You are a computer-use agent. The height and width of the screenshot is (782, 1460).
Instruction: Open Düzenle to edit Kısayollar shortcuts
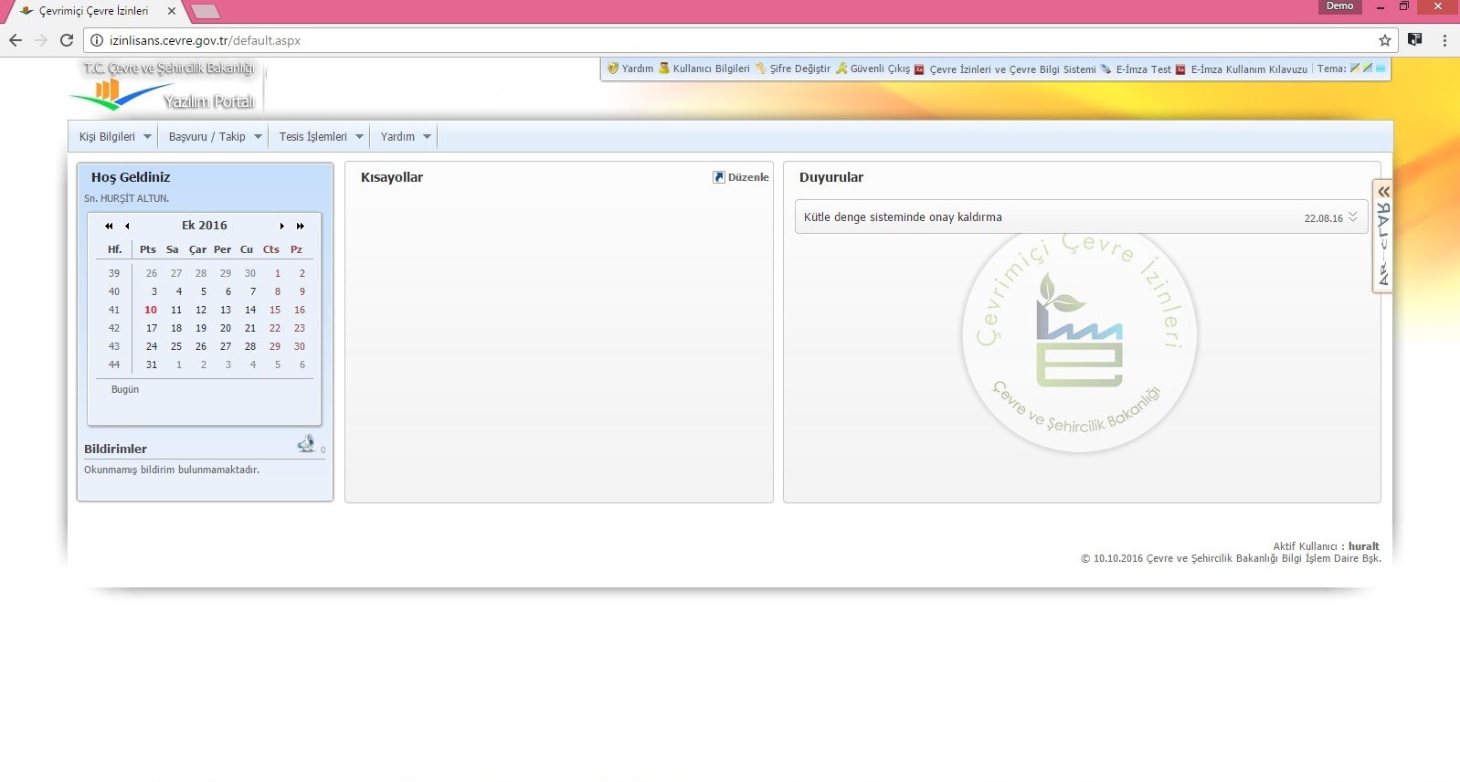pyautogui.click(x=741, y=177)
